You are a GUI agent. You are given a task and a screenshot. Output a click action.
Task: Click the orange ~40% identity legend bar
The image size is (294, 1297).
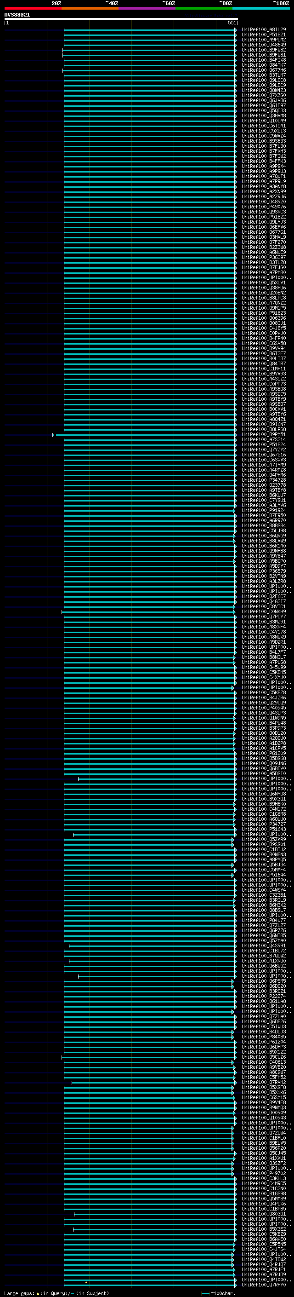point(90,8)
